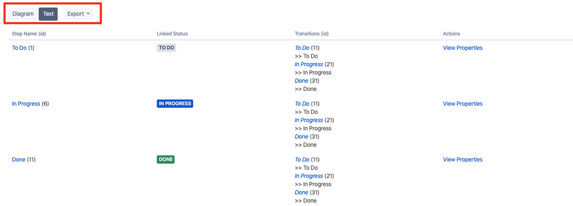Image resolution: width=573 pixels, height=206 pixels.
Task: Open the In Progress step link
Action: [26, 104]
